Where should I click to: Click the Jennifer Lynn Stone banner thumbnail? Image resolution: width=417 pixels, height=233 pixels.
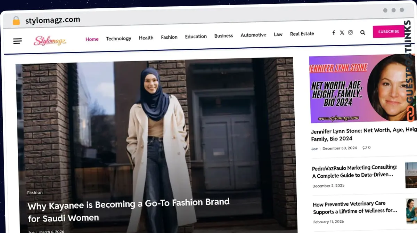(361, 89)
